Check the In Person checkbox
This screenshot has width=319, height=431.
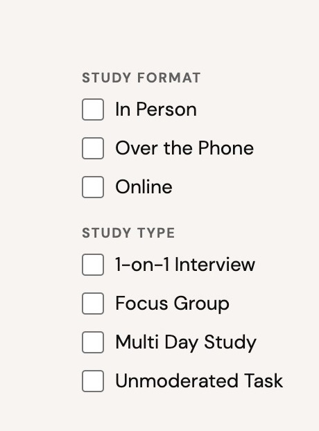(x=93, y=109)
